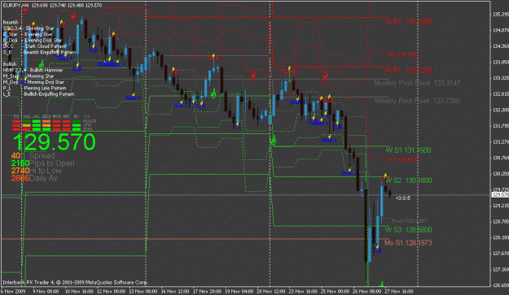Screen dimensions: 509x295
Task: Click the orange H4 STR signal bar
Action: pos(27,125)
